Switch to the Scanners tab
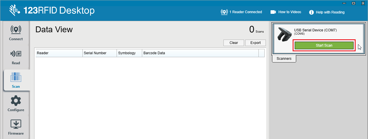Viewport: 368px width, 139px height. tap(284, 59)
